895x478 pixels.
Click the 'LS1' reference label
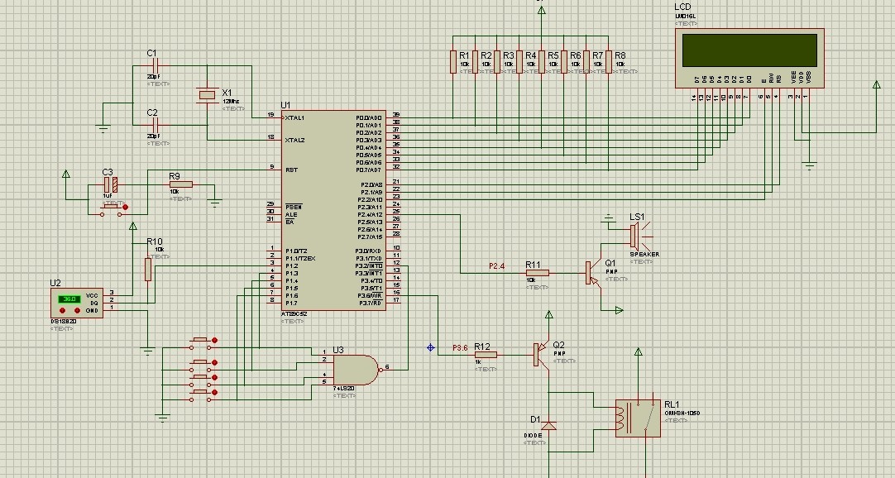point(637,217)
